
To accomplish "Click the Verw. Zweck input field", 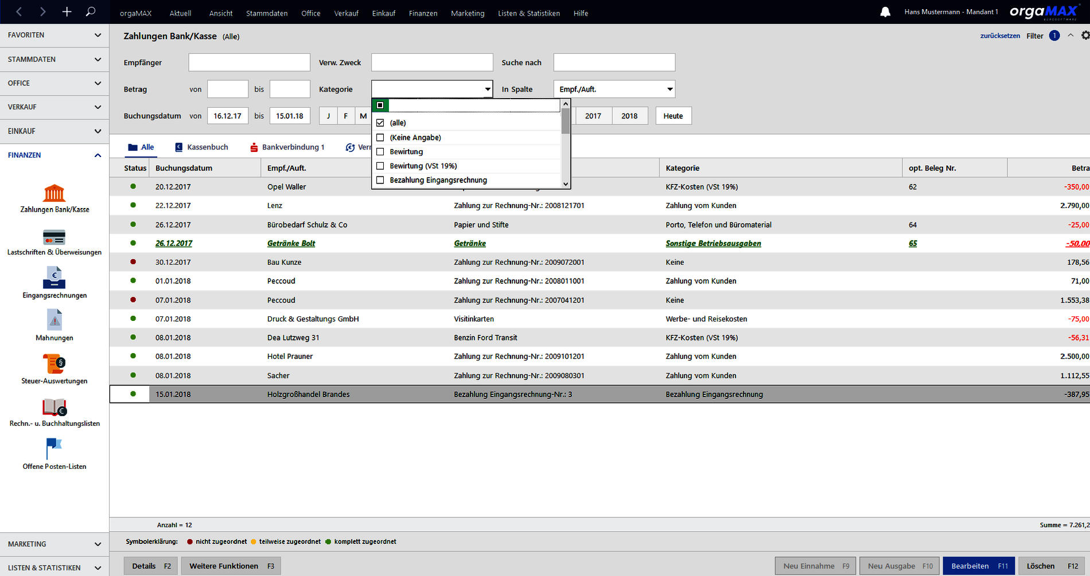I will (x=432, y=62).
